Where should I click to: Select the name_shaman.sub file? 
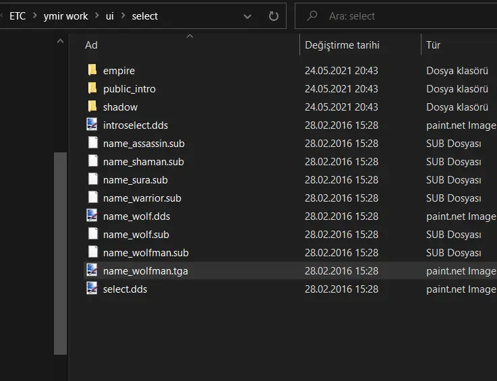coord(143,161)
